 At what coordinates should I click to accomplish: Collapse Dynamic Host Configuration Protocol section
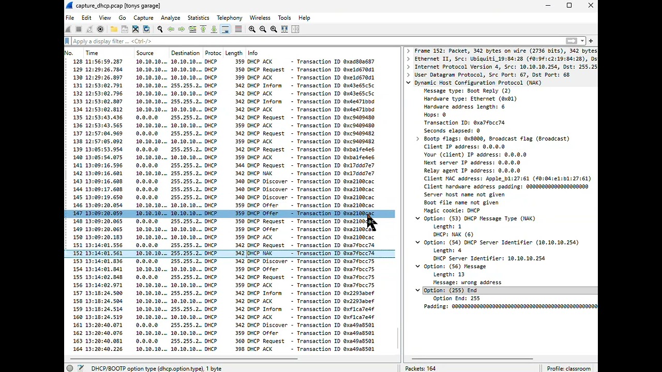[409, 83]
